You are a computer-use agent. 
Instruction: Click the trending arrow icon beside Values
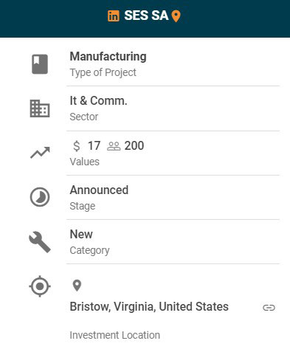tap(40, 153)
